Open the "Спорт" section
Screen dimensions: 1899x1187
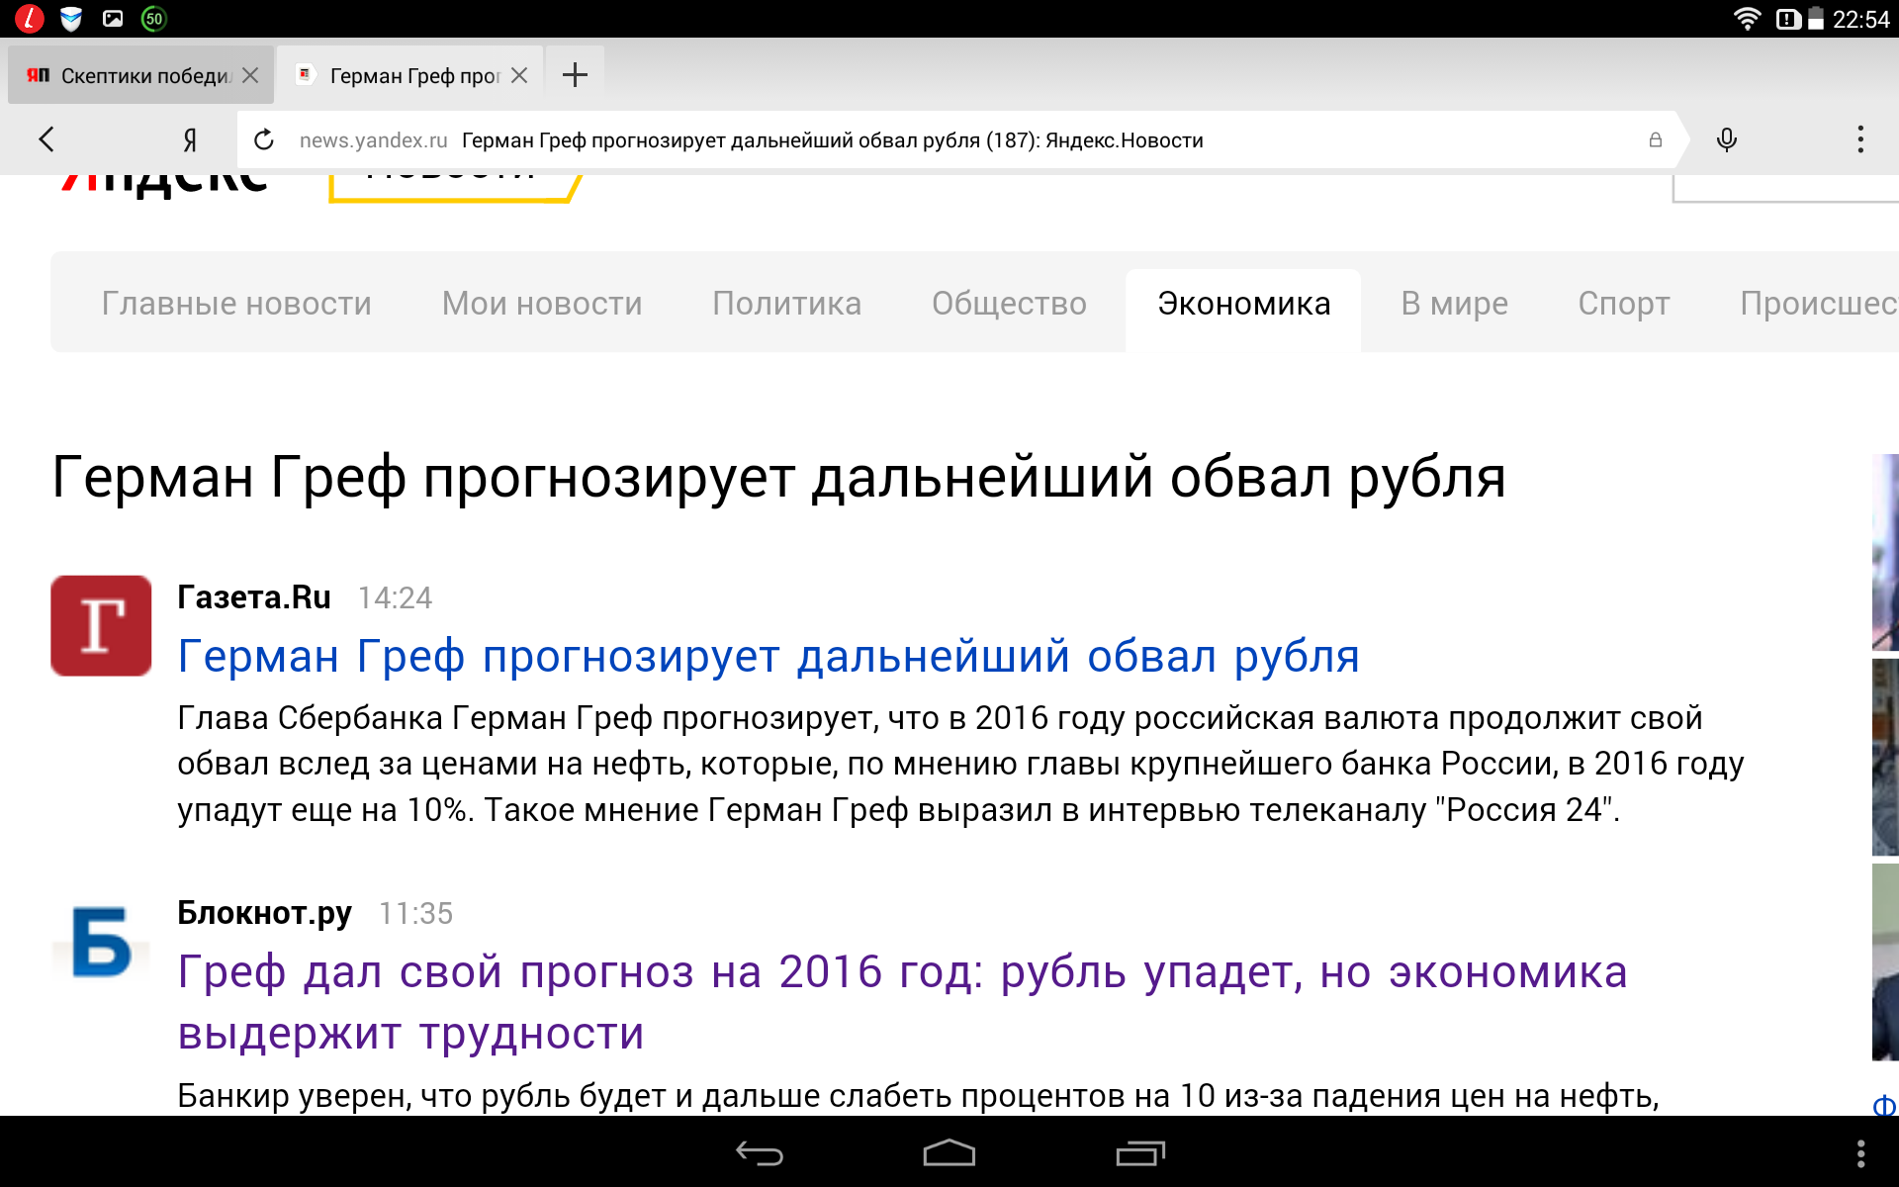pos(1623,304)
